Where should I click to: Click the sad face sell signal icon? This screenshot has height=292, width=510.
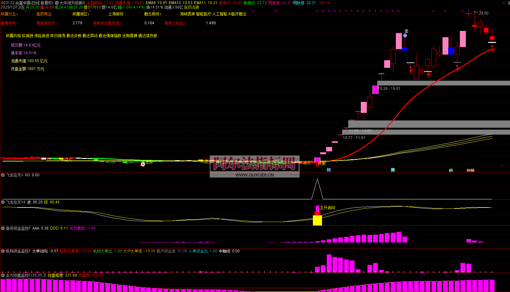coord(405,35)
